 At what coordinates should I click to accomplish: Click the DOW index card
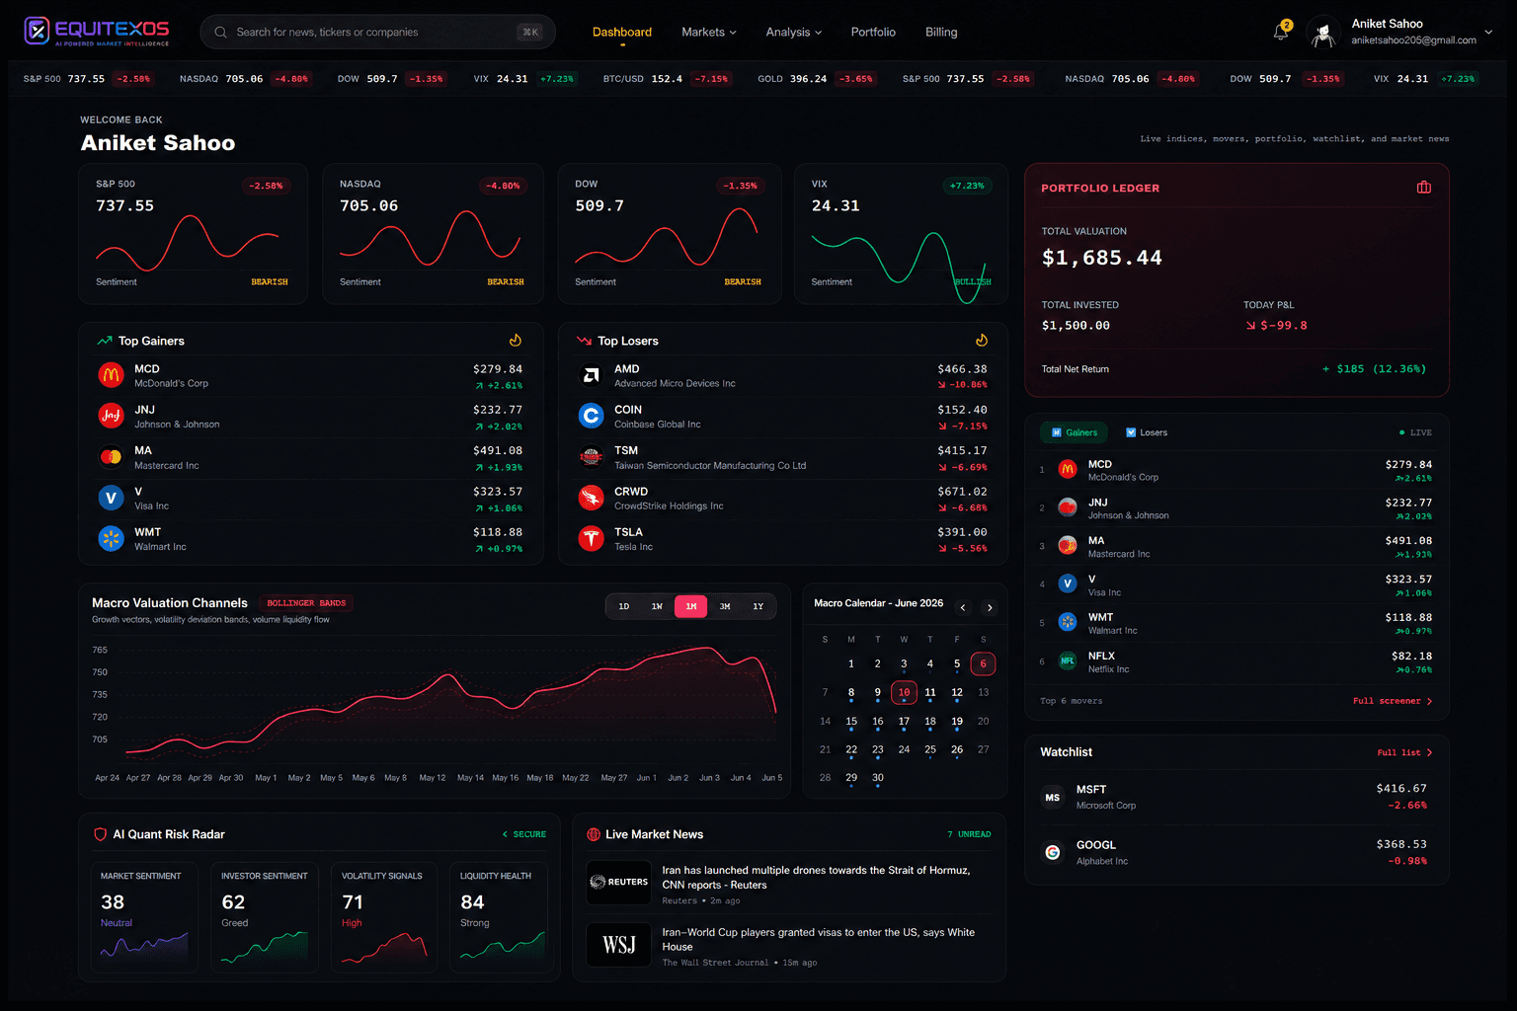[x=670, y=234]
